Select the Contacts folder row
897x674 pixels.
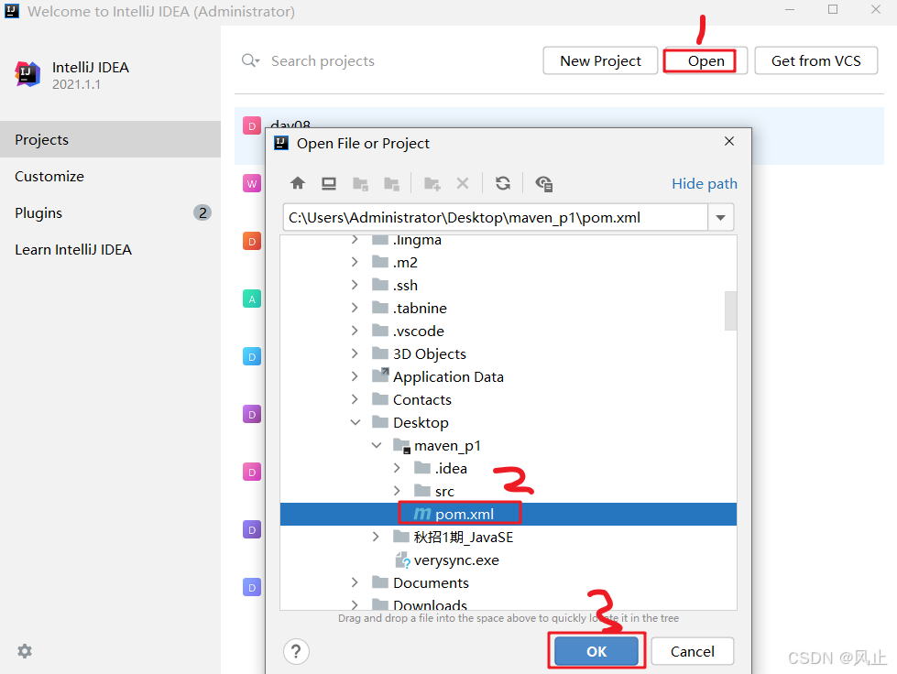pyautogui.click(x=508, y=399)
